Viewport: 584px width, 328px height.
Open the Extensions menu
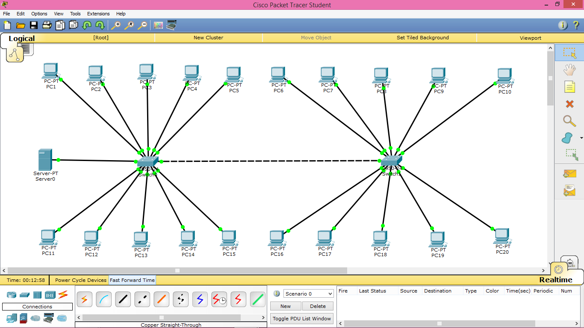pos(98,14)
